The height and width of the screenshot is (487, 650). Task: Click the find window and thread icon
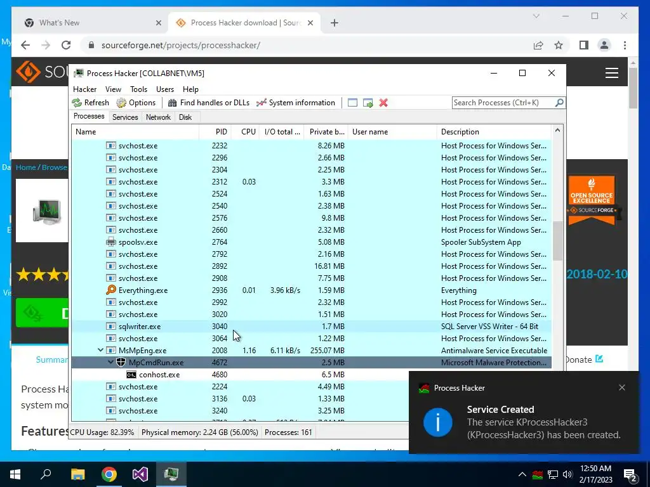(368, 103)
